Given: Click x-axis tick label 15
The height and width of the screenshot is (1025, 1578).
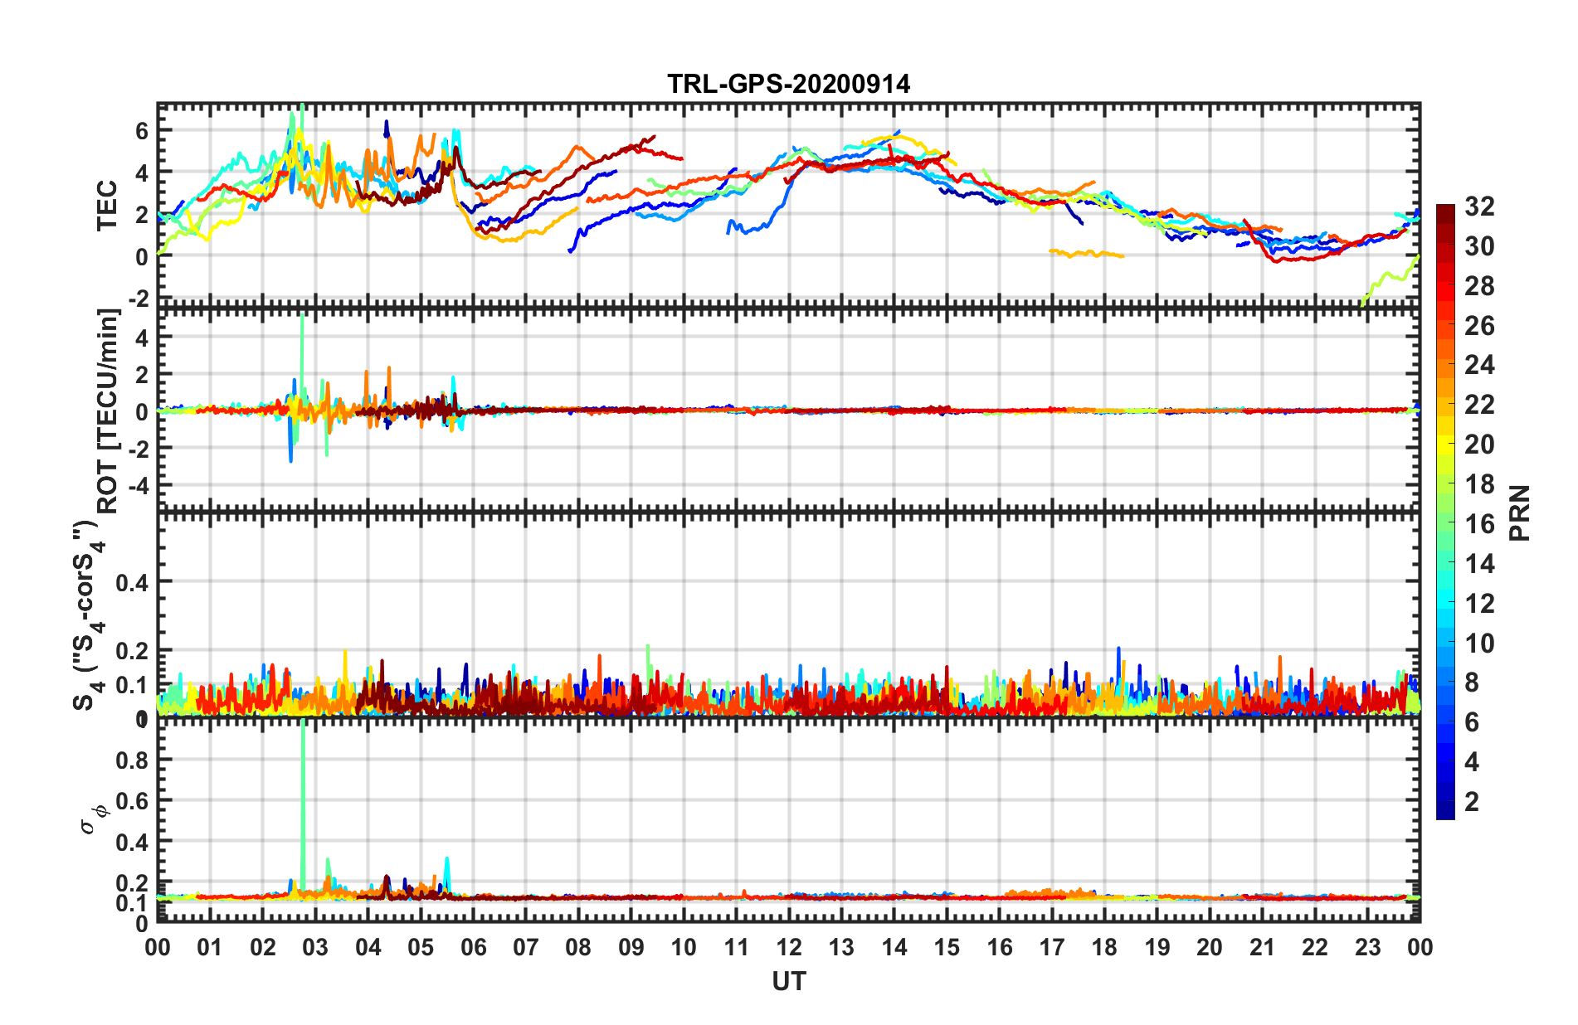Looking at the screenshot, I should (x=947, y=947).
